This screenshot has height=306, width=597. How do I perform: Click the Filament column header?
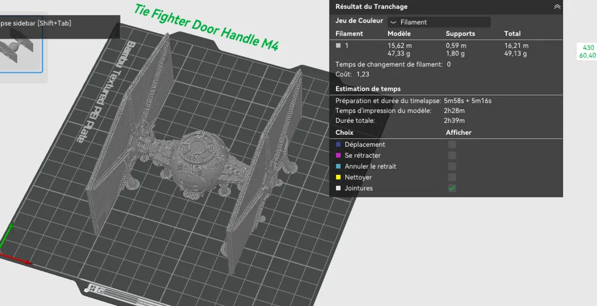click(x=349, y=33)
